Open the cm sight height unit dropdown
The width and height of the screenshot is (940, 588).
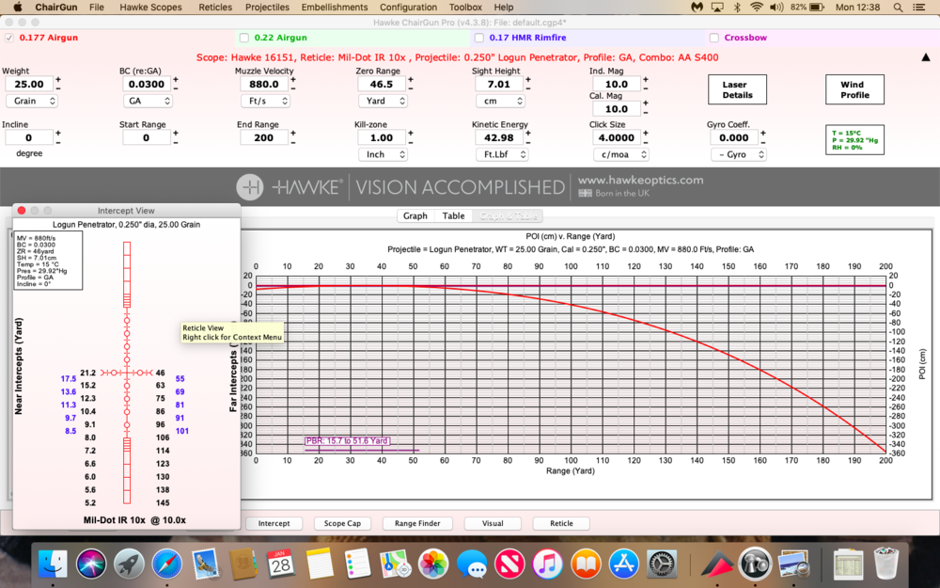tap(500, 101)
